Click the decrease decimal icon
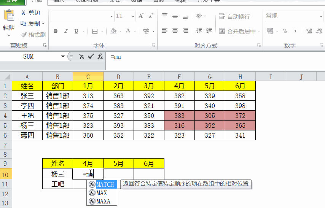The image size is (325, 208). (x=319, y=31)
